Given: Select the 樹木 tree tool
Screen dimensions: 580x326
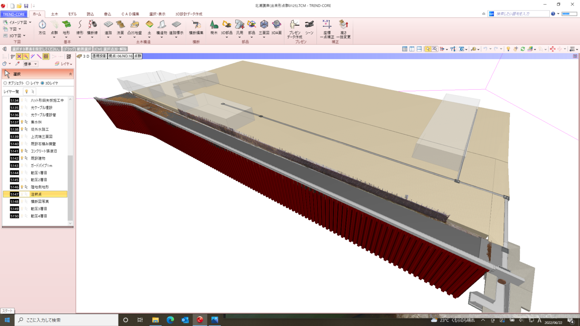Looking at the screenshot, I should click(x=214, y=25).
